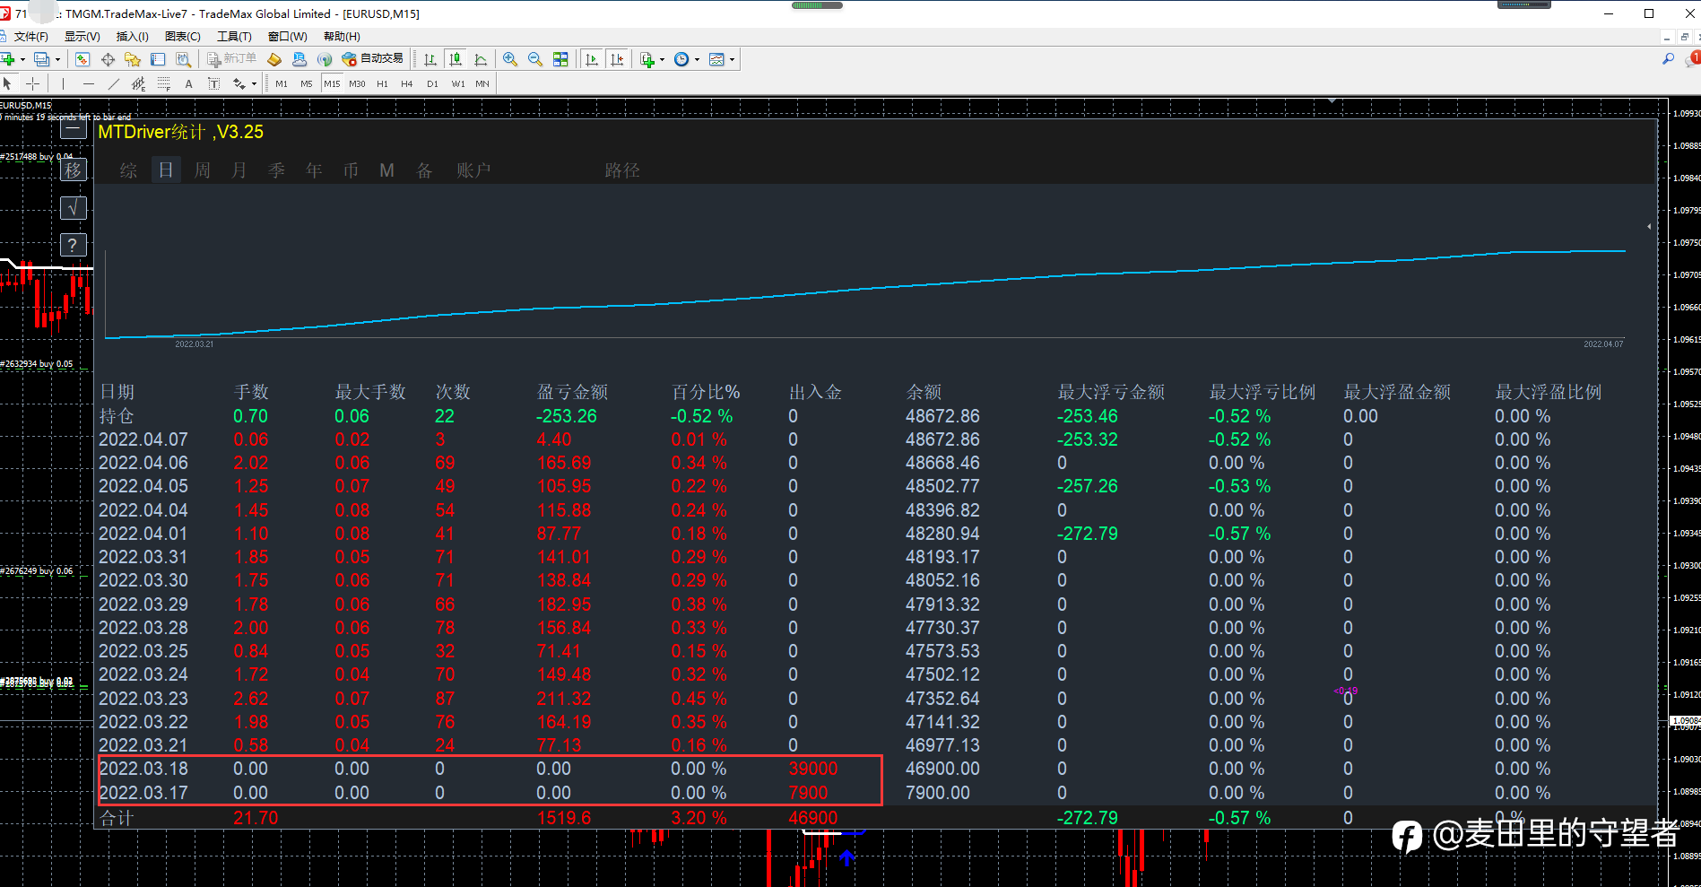This screenshot has height=887, width=1701.
Task: Open the Data Window crosshair icon
Action: [108, 59]
